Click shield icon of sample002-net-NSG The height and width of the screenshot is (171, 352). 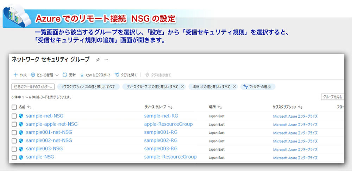click(x=21, y=141)
